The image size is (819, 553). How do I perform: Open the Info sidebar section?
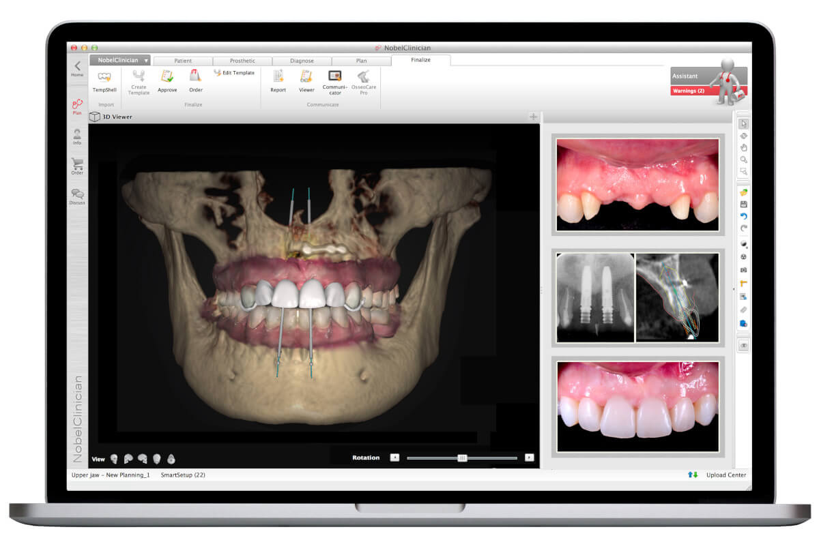tap(77, 136)
